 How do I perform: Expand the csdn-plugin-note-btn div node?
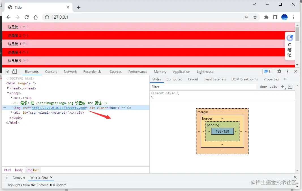[11, 112]
